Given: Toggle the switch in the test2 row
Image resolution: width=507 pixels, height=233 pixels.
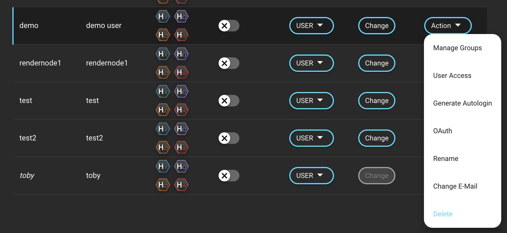Looking at the screenshot, I should [229, 138].
